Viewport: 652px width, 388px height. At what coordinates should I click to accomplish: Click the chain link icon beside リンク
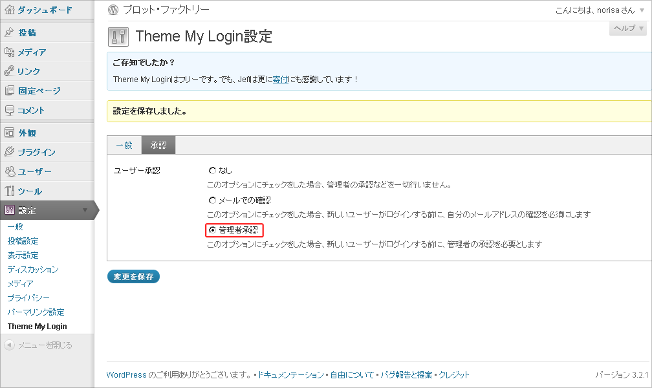pyautogui.click(x=9, y=70)
